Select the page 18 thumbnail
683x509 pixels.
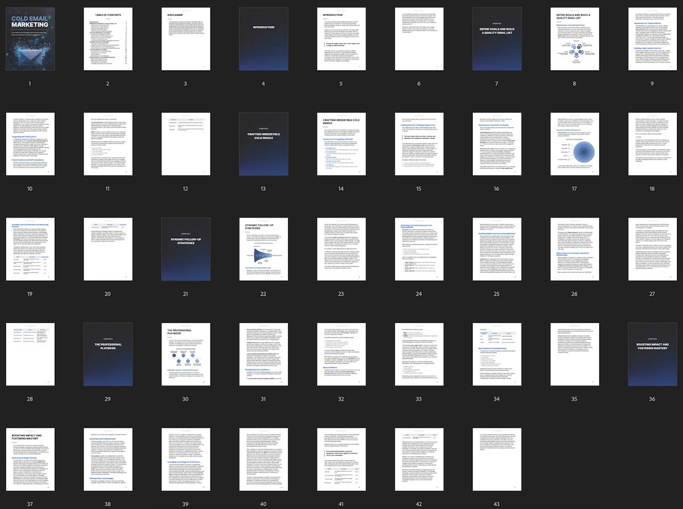[x=652, y=144]
